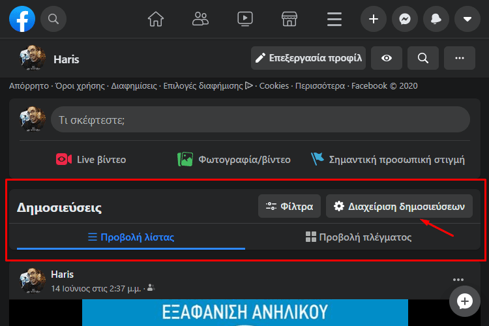Toggle the eye view-as button
This screenshot has width=489, height=326.
click(387, 58)
